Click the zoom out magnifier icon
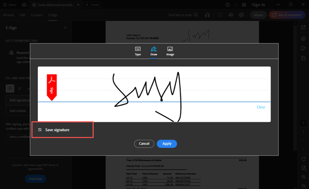The height and width of the screenshot is (189, 309). coord(304,186)
